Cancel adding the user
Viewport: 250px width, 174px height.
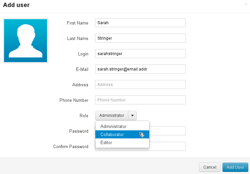coord(210,167)
